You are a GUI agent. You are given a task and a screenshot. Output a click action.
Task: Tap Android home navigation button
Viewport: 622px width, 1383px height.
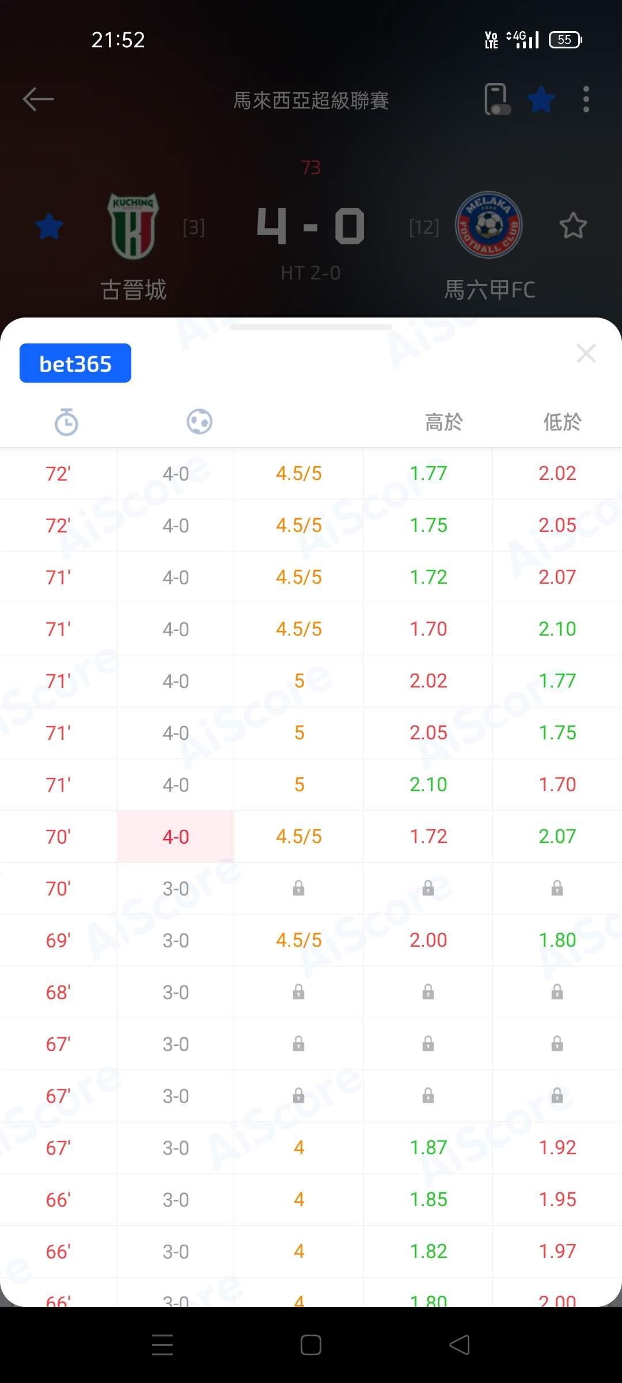(311, 1344)
